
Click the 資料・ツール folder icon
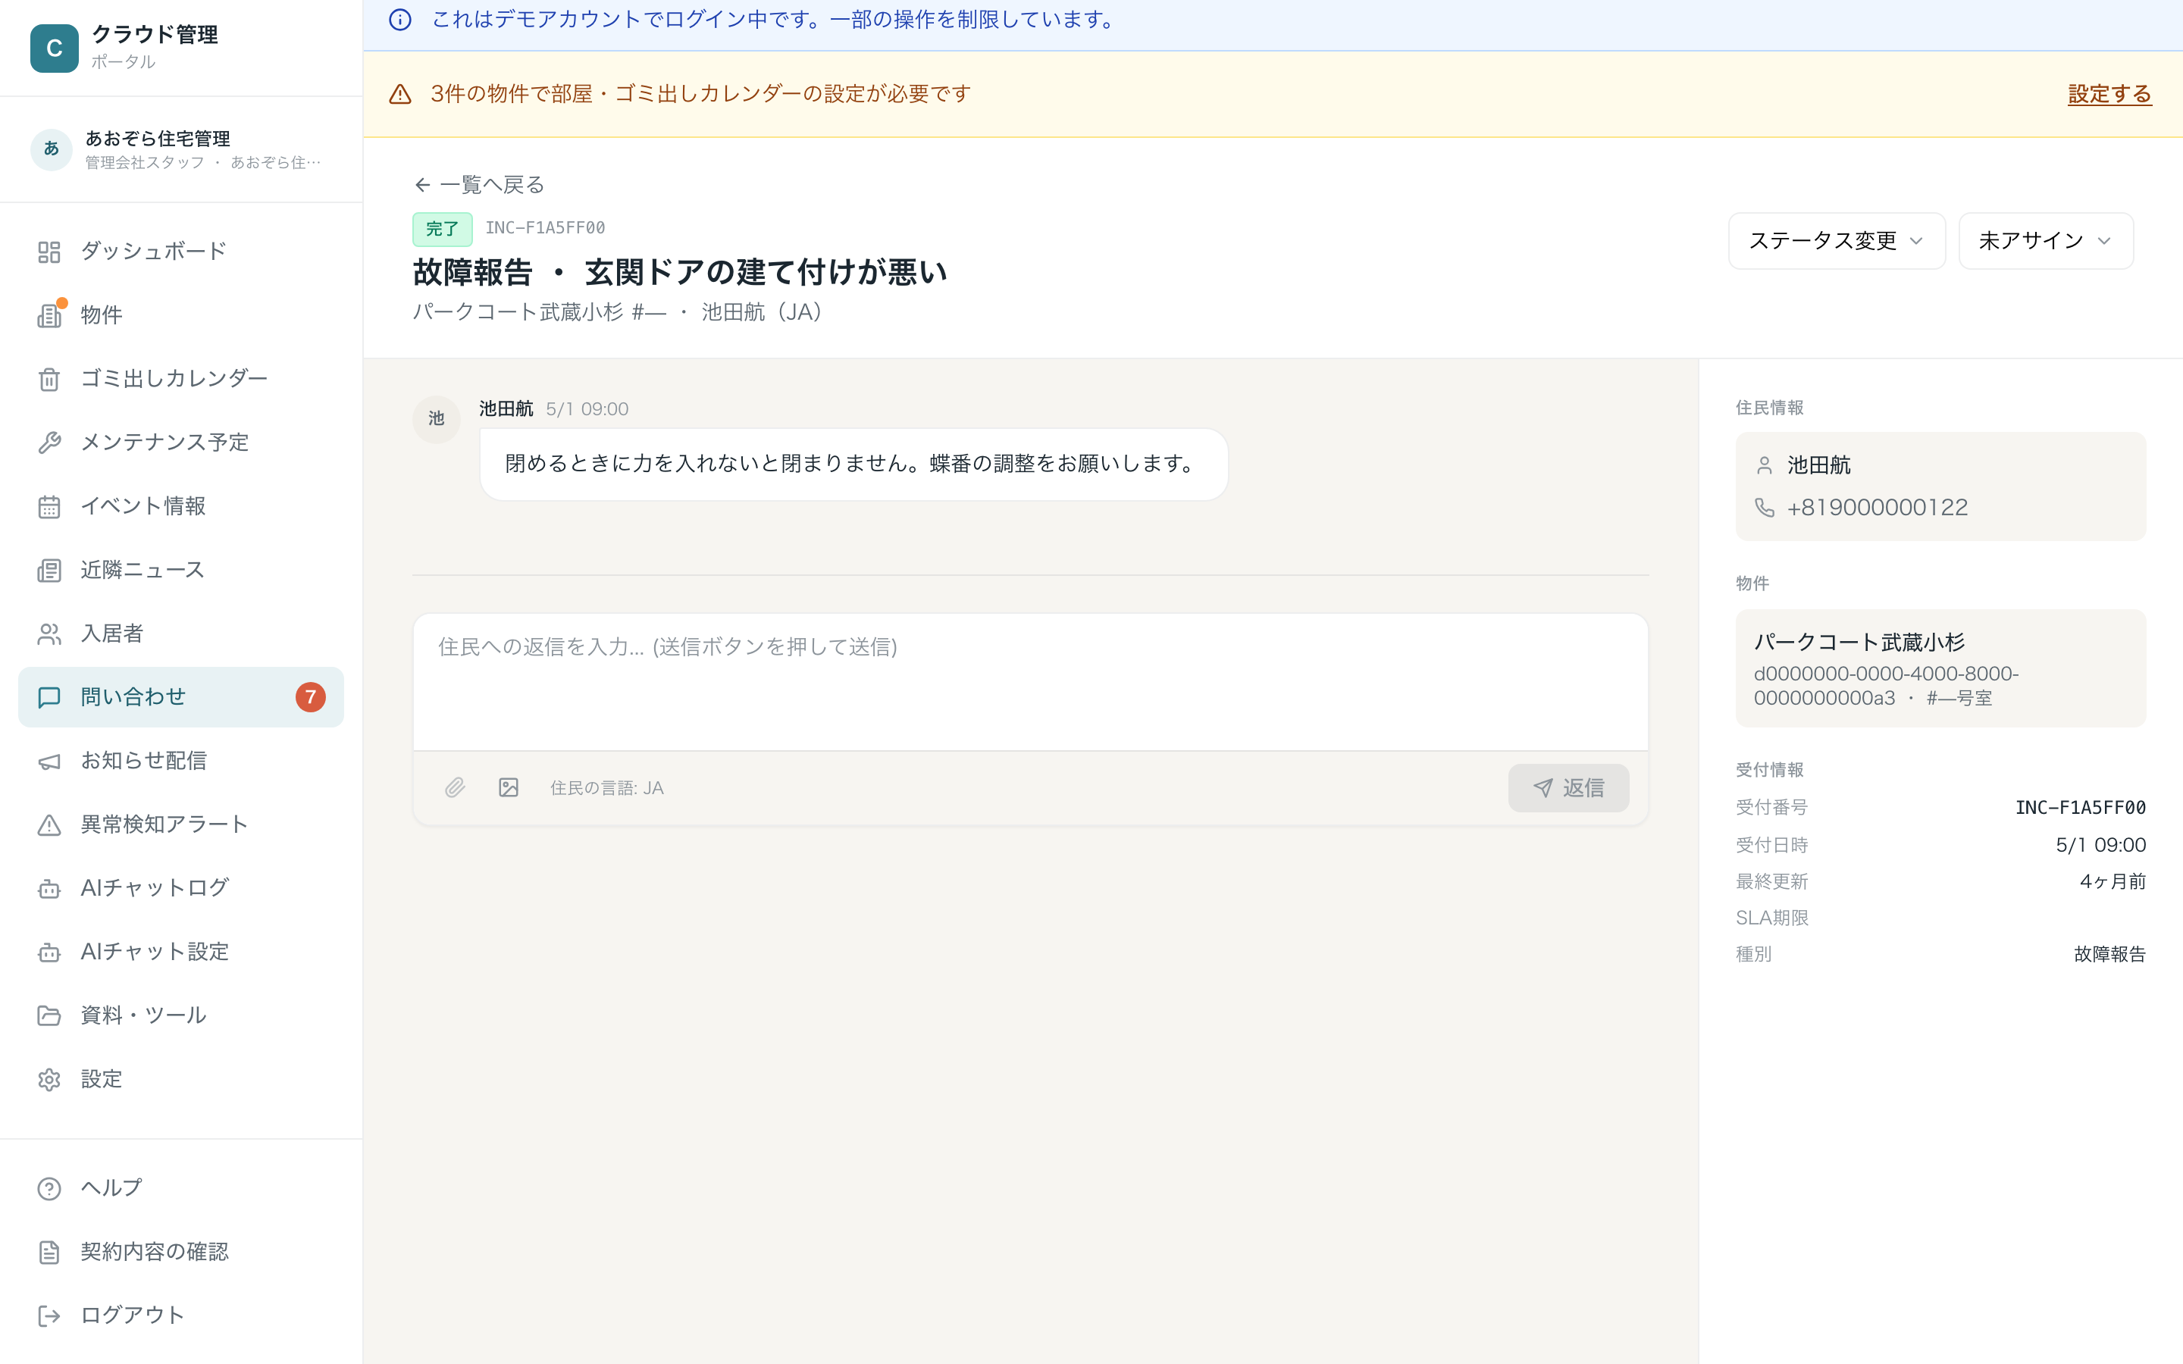click(x=49, y=1015)
